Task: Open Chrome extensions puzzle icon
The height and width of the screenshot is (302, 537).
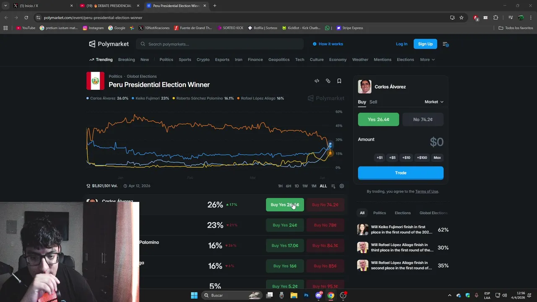Action: pos(496,18)
